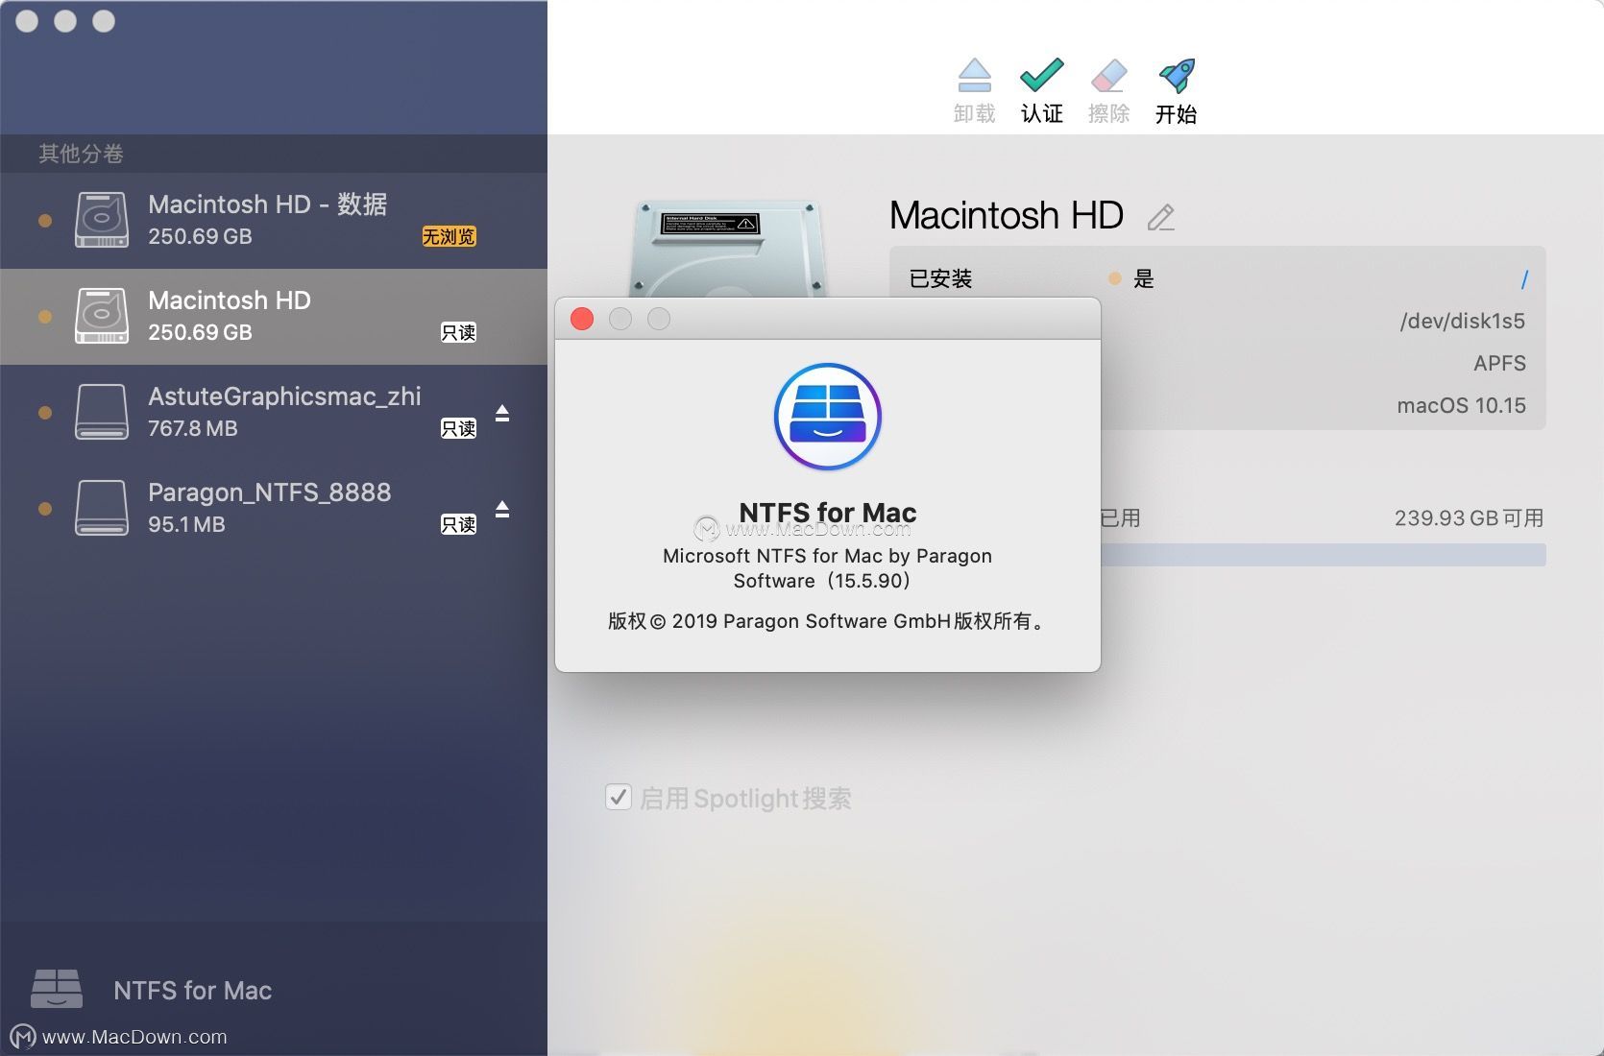Click the 767.8 MB size text
The width and height of the screenshot is (1604, 1056).
[193, 428]
